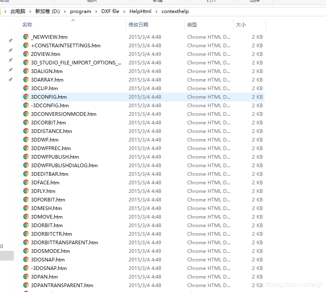Click the 类型 column header
This screenshot has height=292, width=326.
192,25
